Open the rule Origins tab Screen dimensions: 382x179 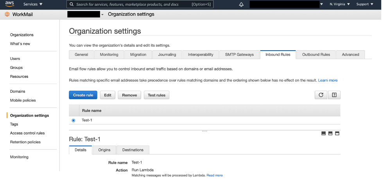104,150
